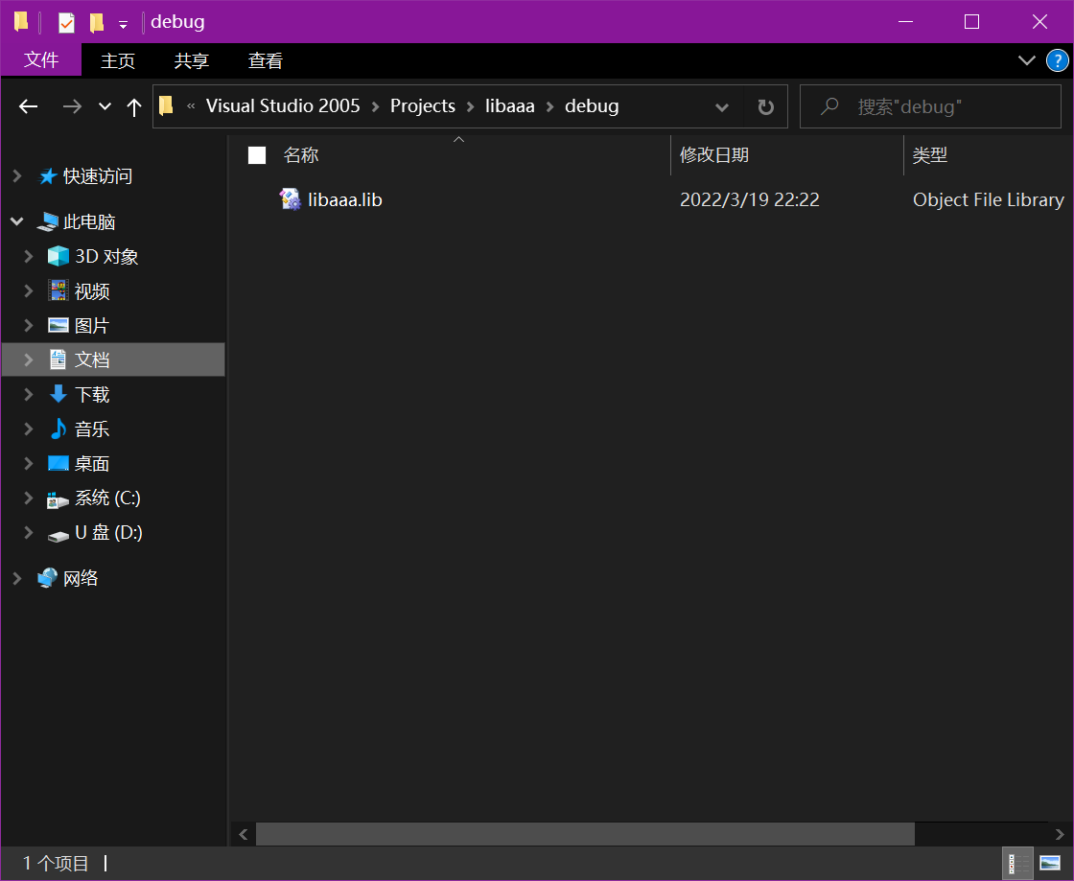Expand the ribbon with the chevron

[1026, 60]
